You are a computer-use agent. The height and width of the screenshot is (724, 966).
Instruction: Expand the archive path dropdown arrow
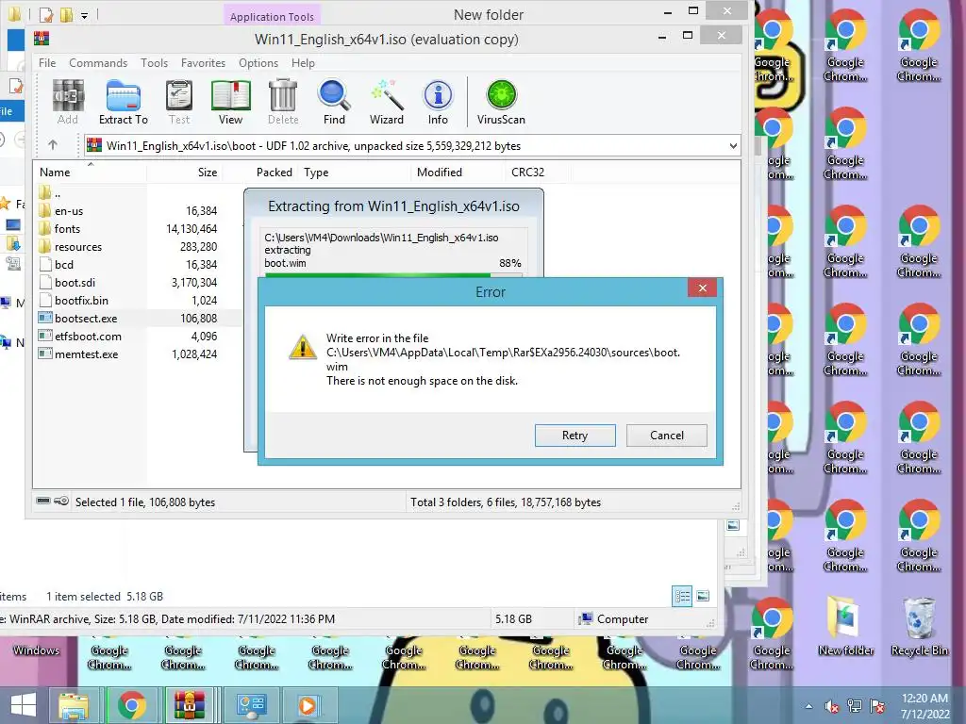pos(733,146)
